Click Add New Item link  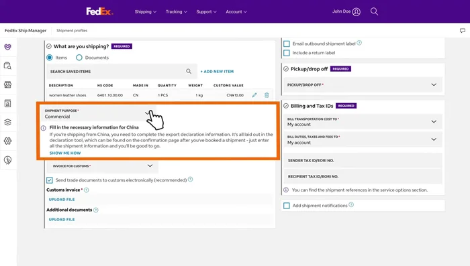(x=217, y=72)
